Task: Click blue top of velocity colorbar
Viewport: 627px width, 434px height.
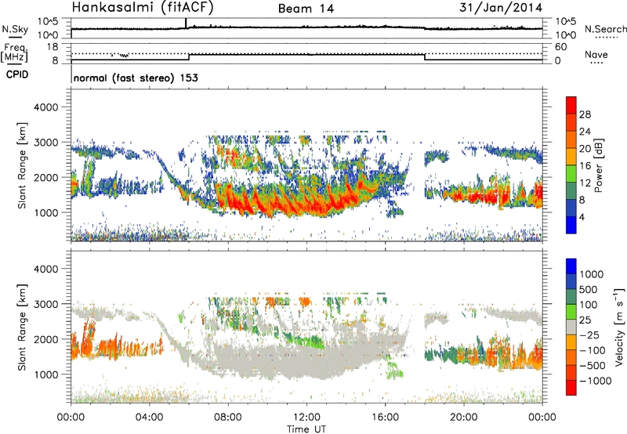Action: (571, 266)
